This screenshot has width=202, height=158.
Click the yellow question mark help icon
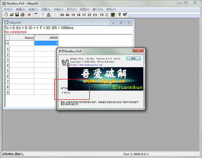[120, 15]
